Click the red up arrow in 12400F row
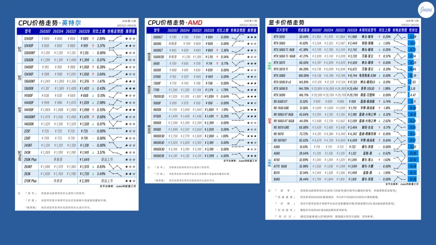This screenshot has width=436, height=245. pyautogui.click(x=93, y=39)
